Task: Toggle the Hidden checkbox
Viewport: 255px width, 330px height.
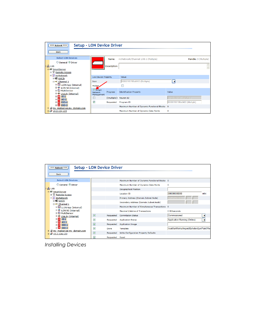Action: click(122, 86)
